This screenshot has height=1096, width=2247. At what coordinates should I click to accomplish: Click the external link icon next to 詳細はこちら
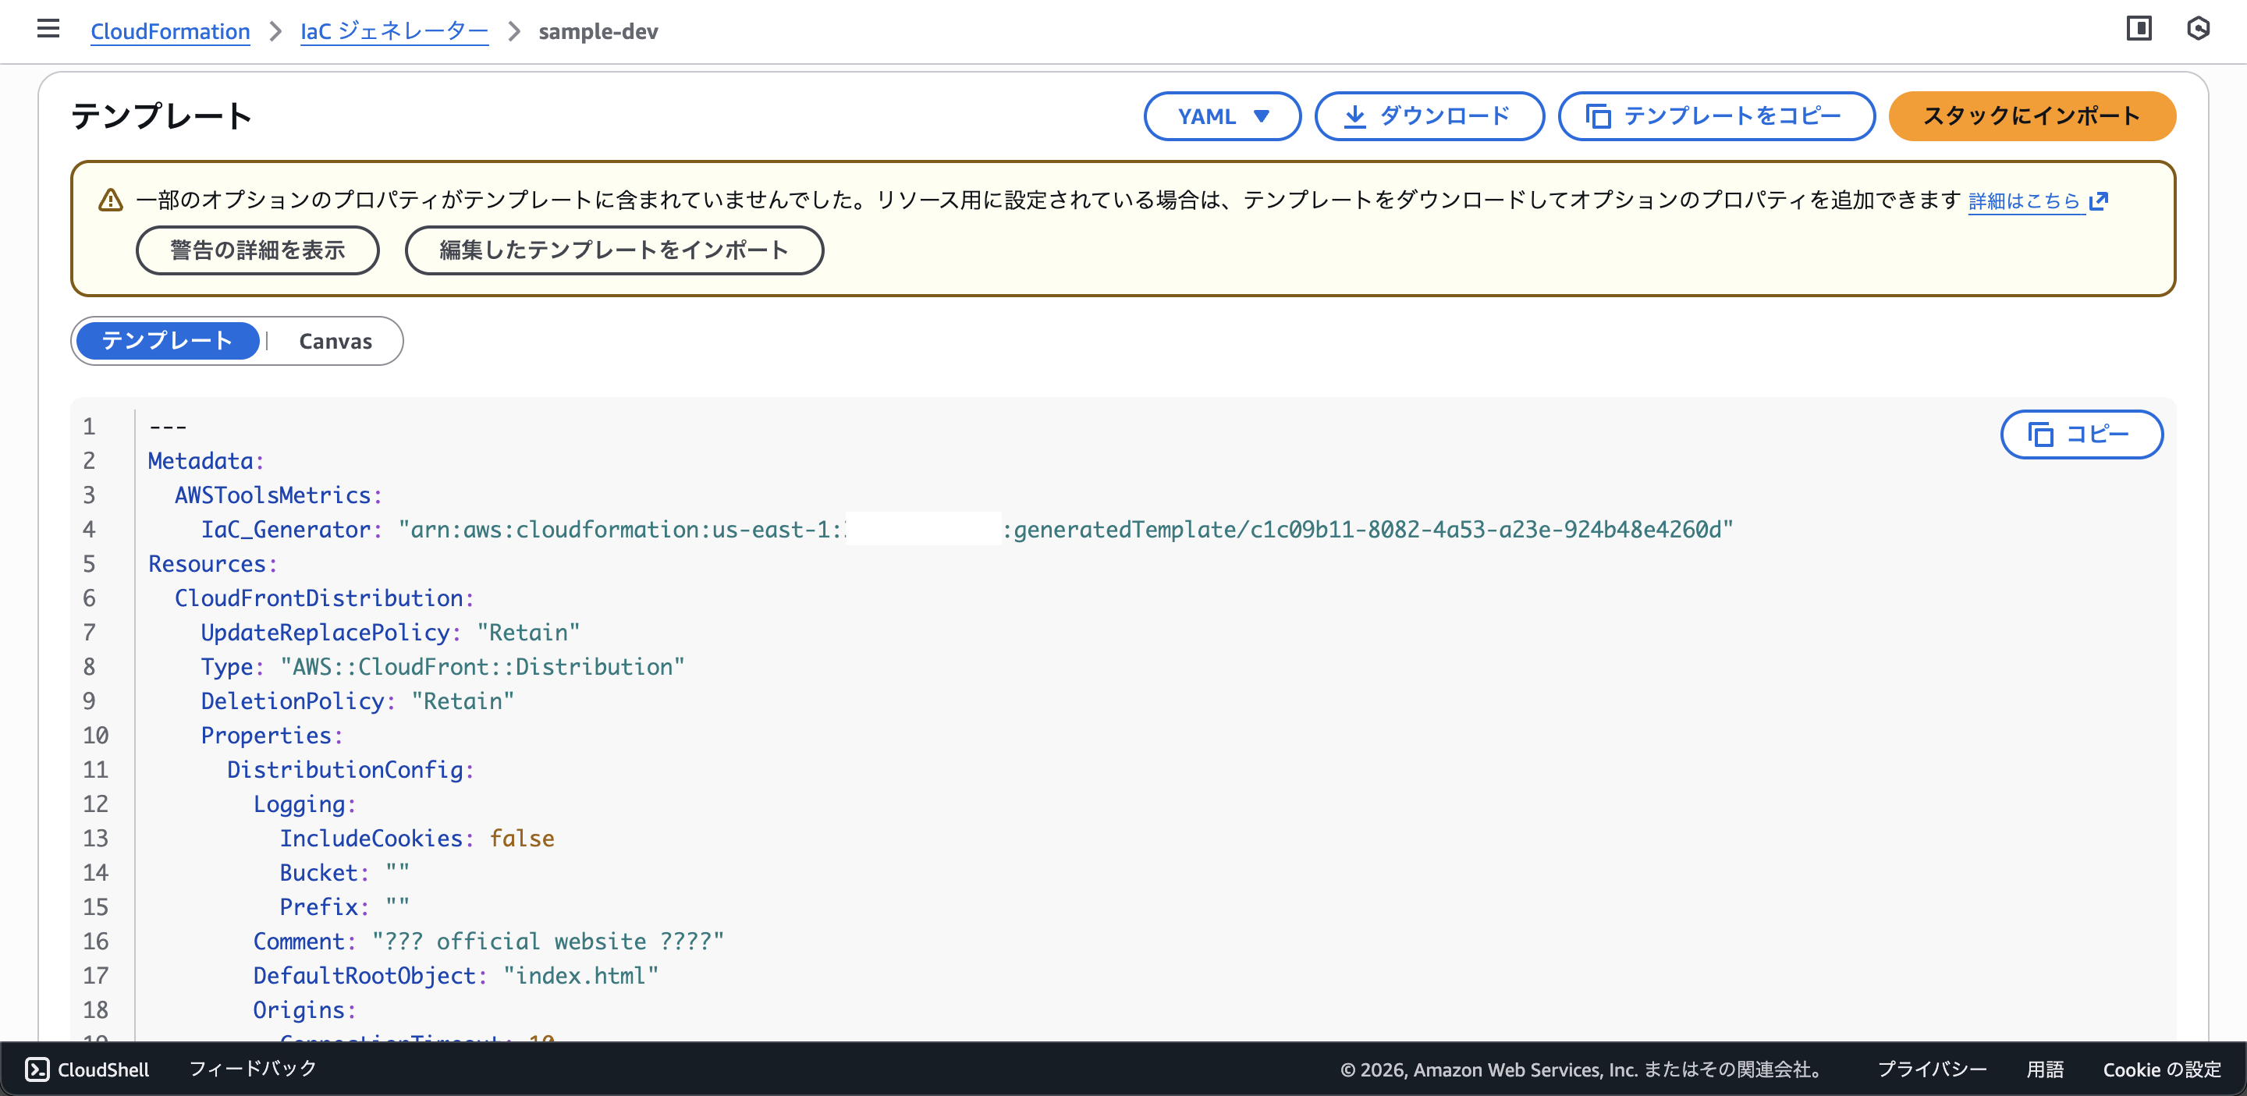[x=2099, y=201]
